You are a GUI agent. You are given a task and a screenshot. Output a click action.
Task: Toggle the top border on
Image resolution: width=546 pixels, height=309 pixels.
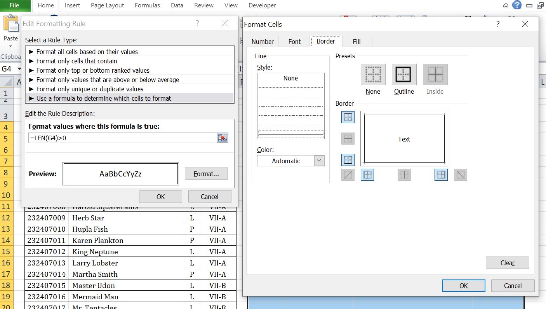coord(348,117)
